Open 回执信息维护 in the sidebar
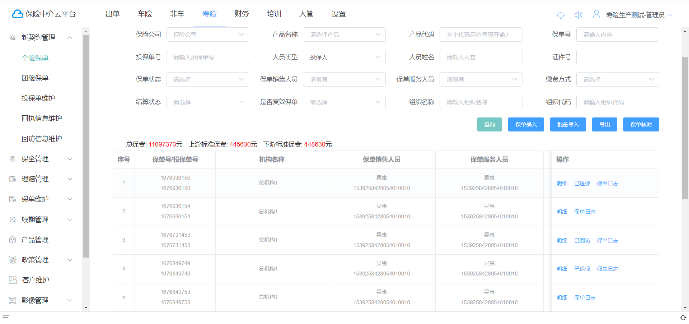This screenshot has height=324, width=689. click(x=42, y=118)
